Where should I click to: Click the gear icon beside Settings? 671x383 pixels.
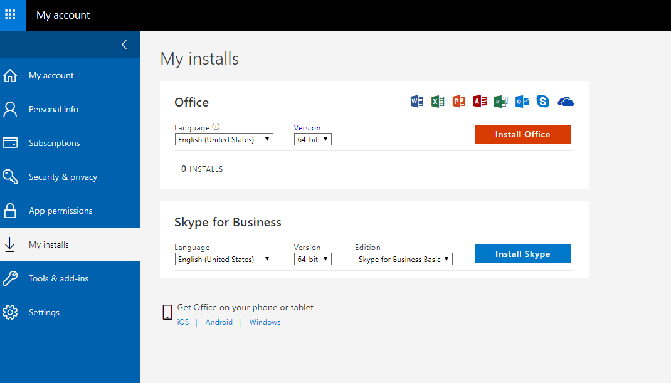tap(10, 312)
